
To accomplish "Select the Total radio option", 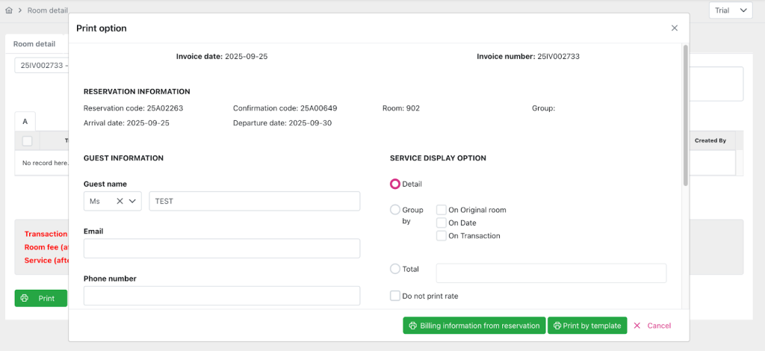I will 395,269.
